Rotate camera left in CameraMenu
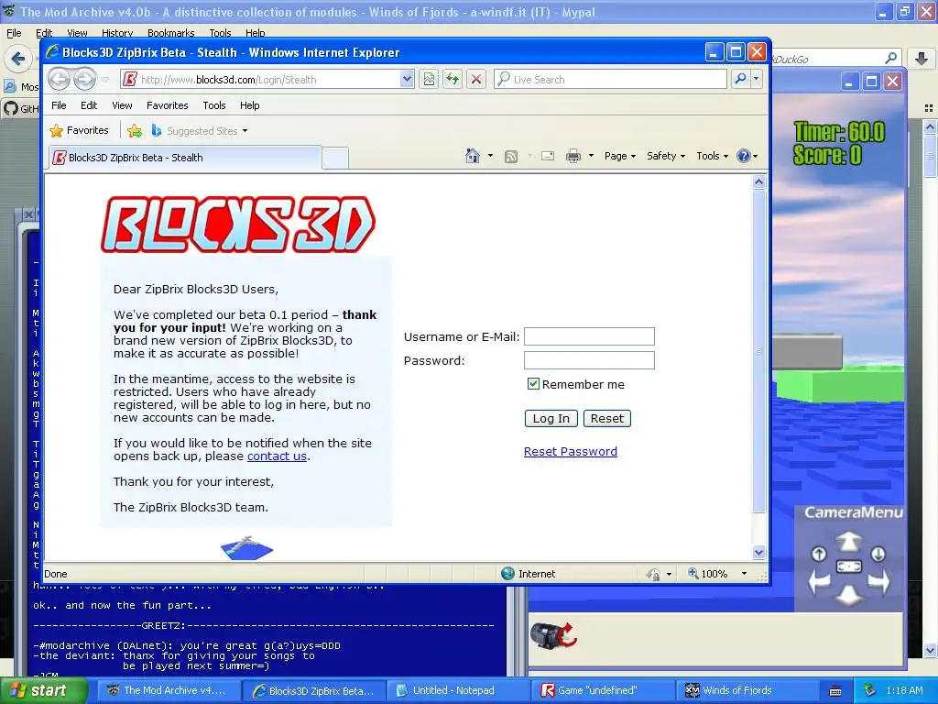 click(820, 580)
